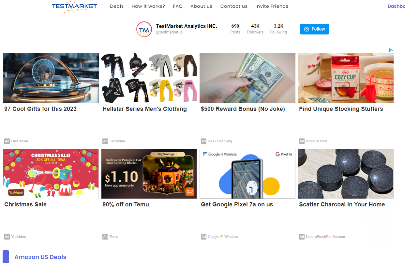This screenshot has height=274, width=405.
Task: View the 3.2K Following count
Action: tap(278, 29)
